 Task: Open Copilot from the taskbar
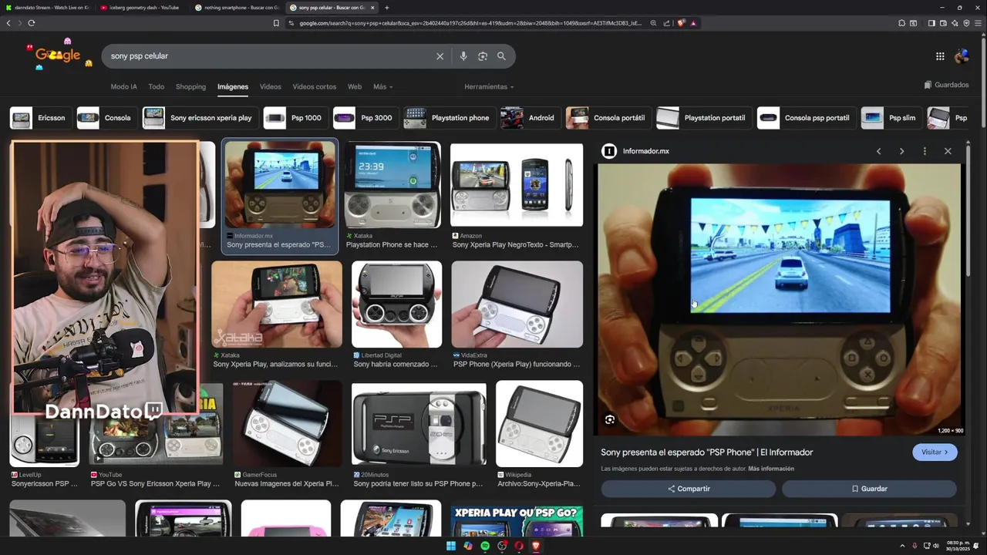click(x=468, y=546)
